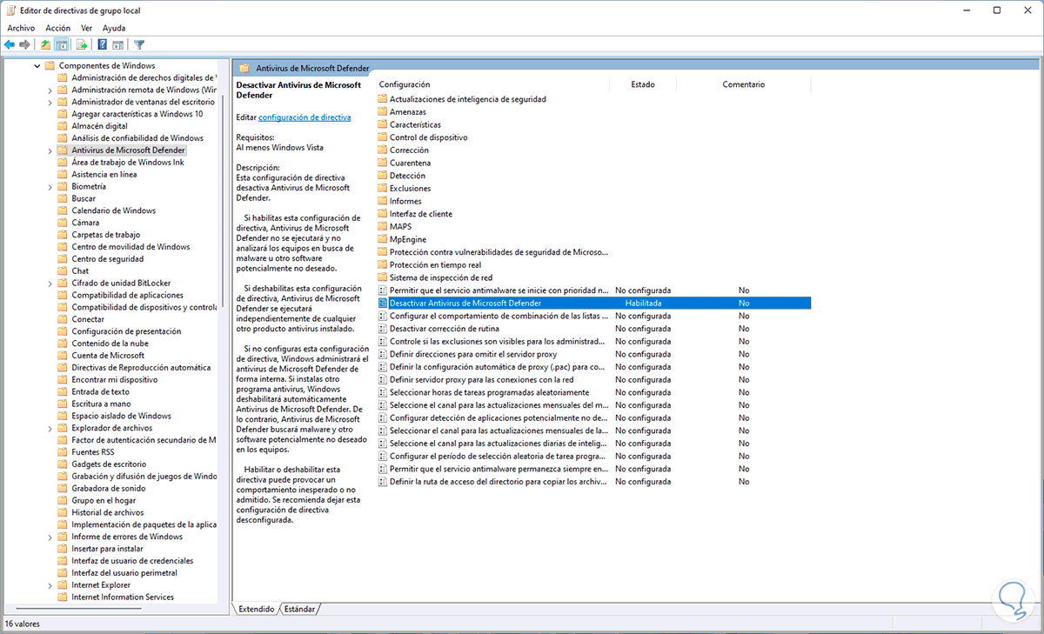Viewport: 1044px width, 634px height.
Task: Click the grey Forward arrow in toolbar
Action: tap(25, 44)
